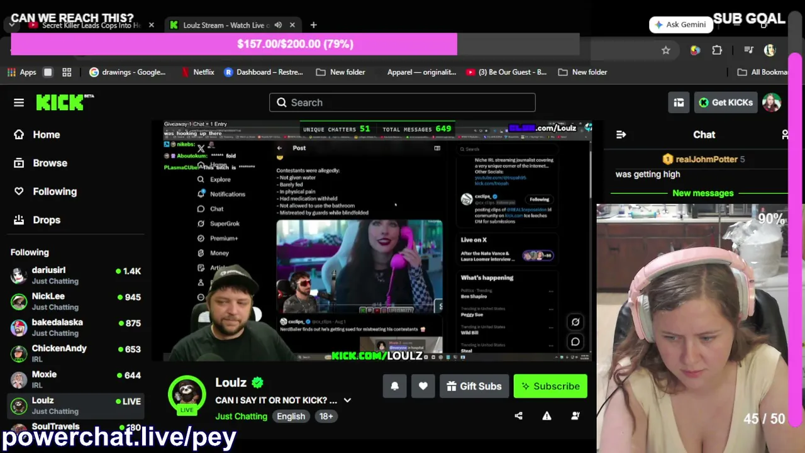Screen dimensions: 805x453
Task: Open the All Bookmarks folder
Action: point(763,72)
